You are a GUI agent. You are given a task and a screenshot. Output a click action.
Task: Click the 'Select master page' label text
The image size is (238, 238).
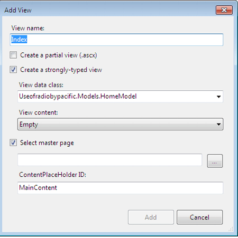(47, 143)
